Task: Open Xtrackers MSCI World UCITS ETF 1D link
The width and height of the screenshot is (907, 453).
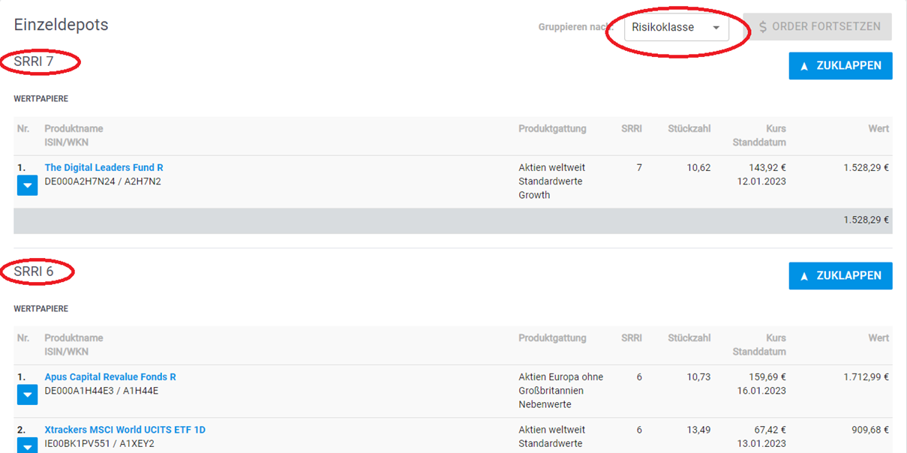Action: point(125,430)
